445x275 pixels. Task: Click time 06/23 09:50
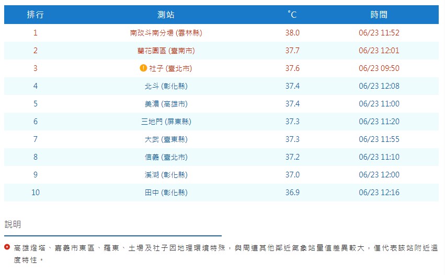[379, 68]
